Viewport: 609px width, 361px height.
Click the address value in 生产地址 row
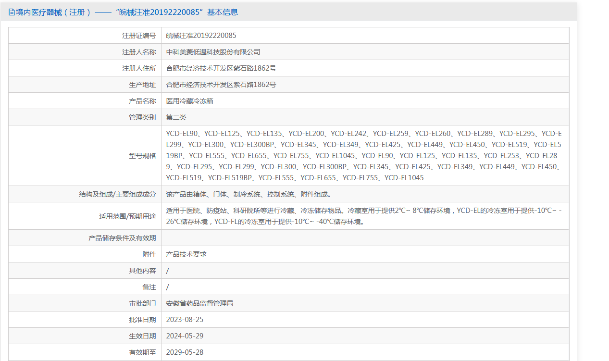(221, 85)
